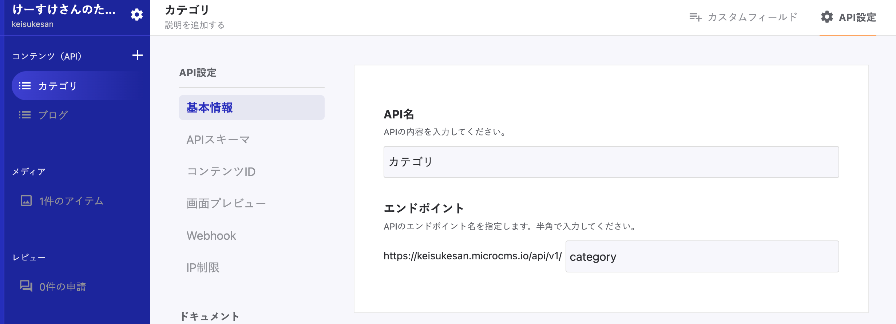
Task: Click the image icon for media items
Action: (26, 201)
